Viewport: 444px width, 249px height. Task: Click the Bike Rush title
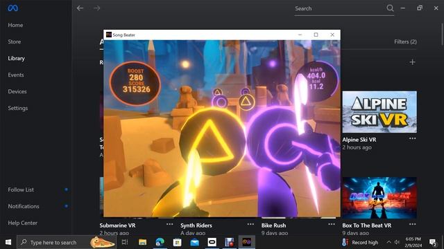(x=273, y=225)
